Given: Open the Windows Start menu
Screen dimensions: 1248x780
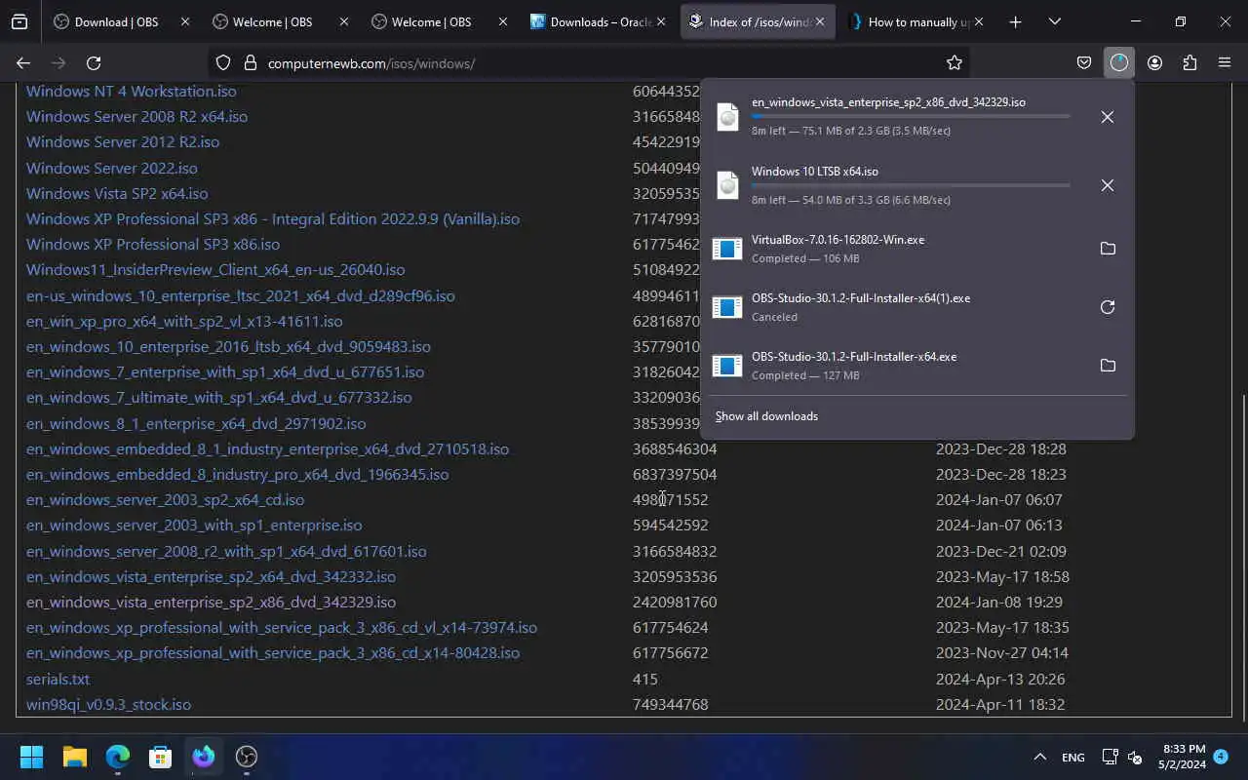Looking at the screenshot, I should click(31, 757).
